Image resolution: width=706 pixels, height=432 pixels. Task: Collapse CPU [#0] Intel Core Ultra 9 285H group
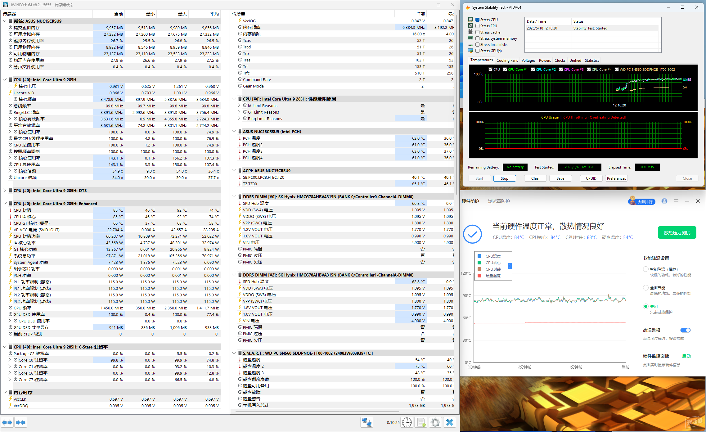pos(5,79)
